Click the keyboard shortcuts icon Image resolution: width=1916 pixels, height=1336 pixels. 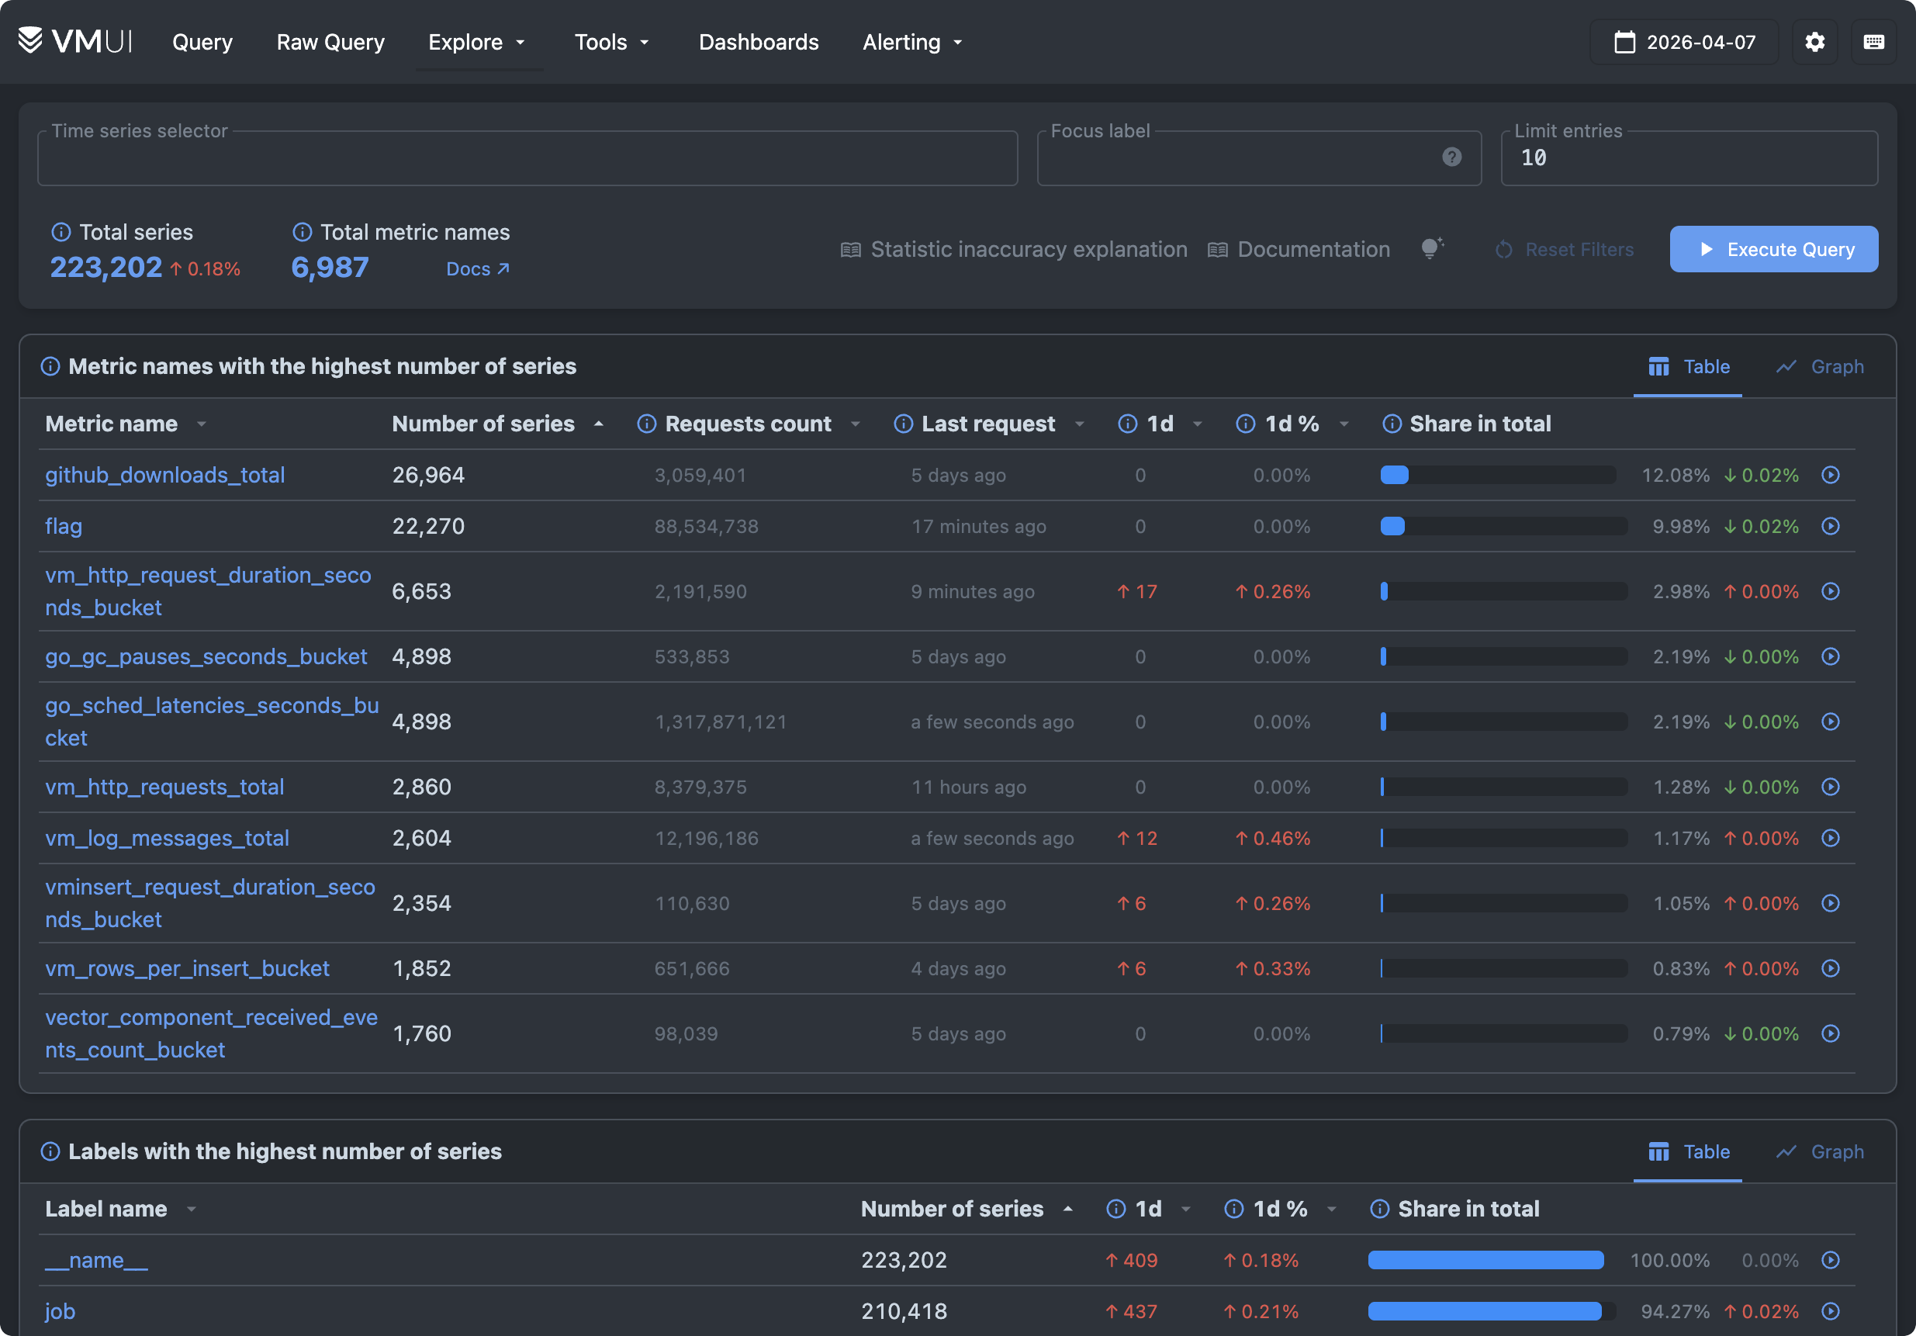tap(1873, 42)
